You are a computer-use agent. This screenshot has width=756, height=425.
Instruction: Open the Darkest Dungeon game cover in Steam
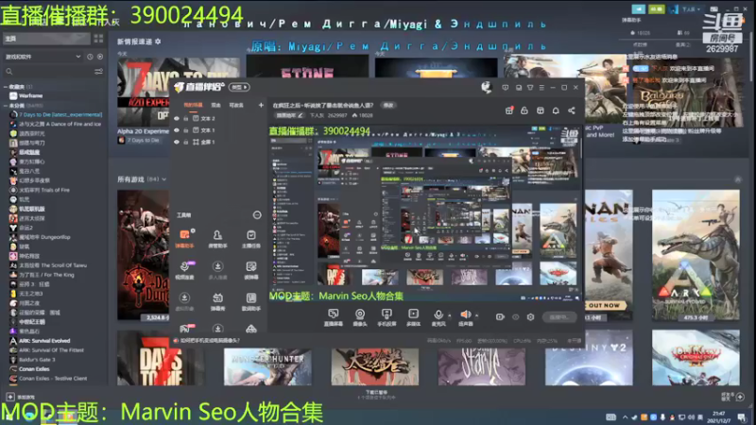click(144, 255)
